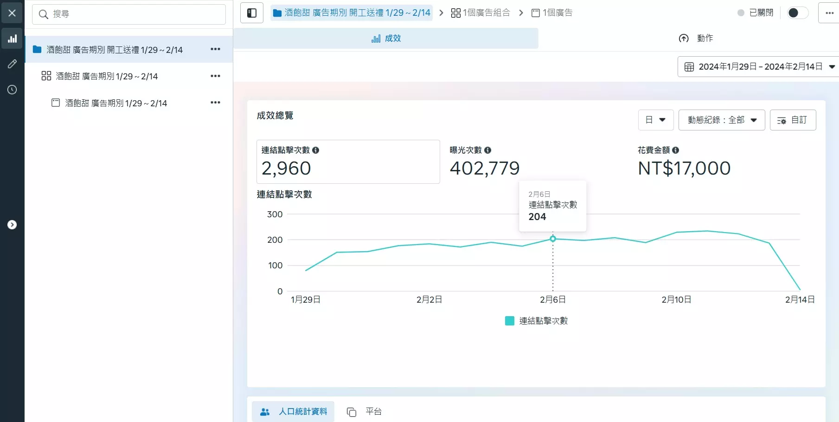839x422 pixels.
Task: Open the clock history icon in sidebar
Action: (x=12, y=90)
